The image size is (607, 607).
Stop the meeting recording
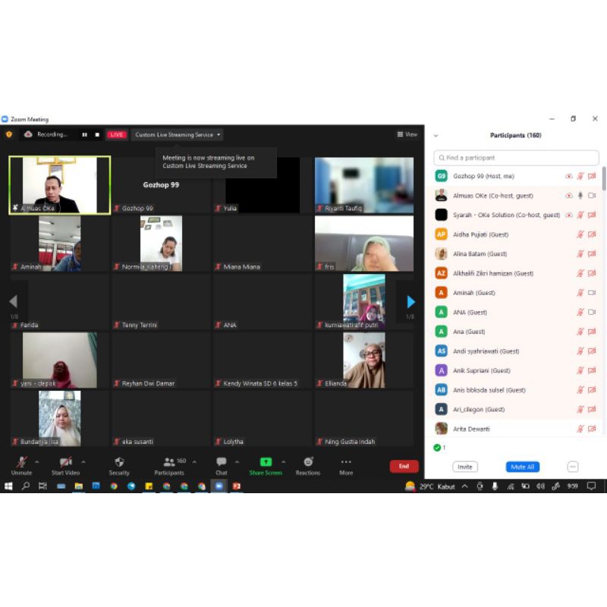click(97, 134)
